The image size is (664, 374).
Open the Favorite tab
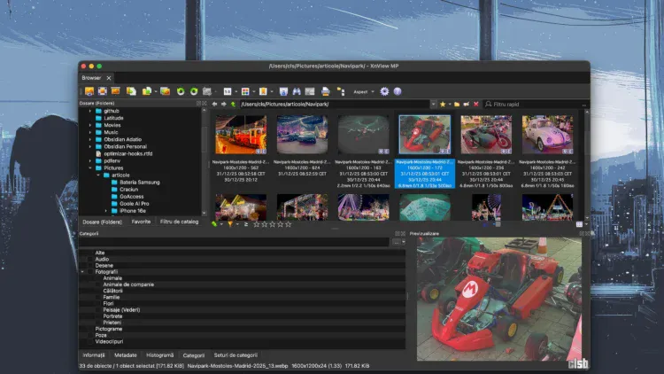coord(141,222)
